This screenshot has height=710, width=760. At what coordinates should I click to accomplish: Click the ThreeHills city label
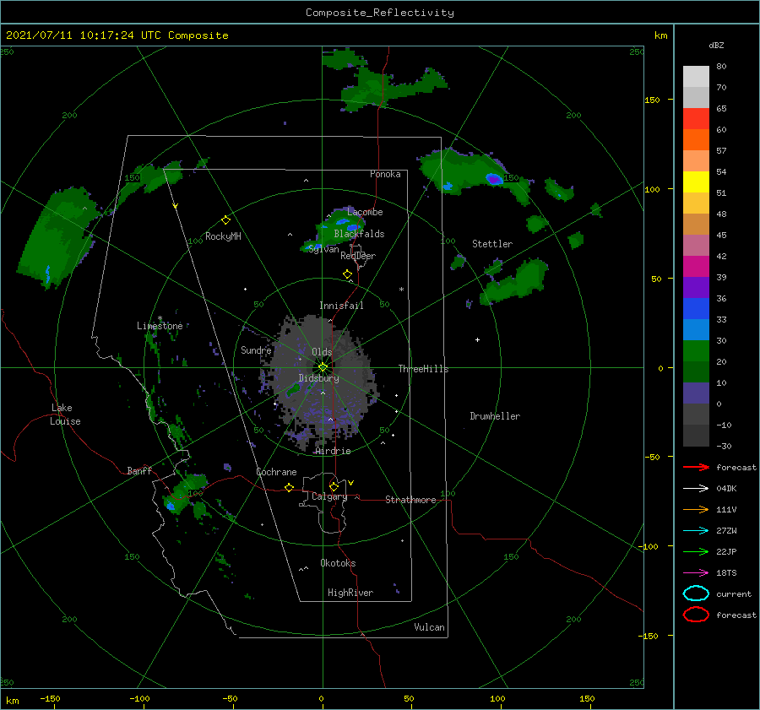423,369
